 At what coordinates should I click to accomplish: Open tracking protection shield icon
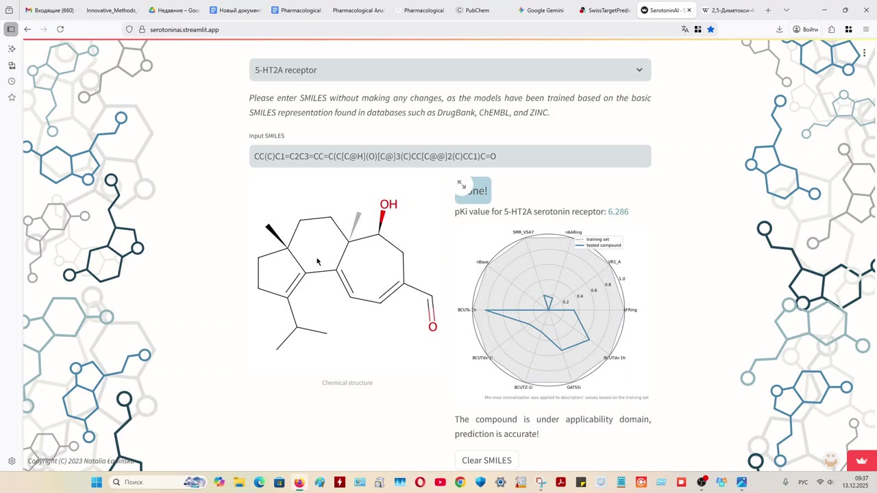point(129,29)
